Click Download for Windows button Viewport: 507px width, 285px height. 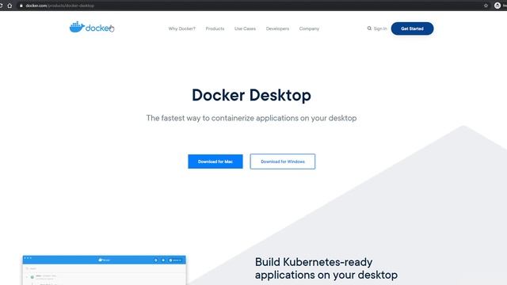tap(283, 161)
